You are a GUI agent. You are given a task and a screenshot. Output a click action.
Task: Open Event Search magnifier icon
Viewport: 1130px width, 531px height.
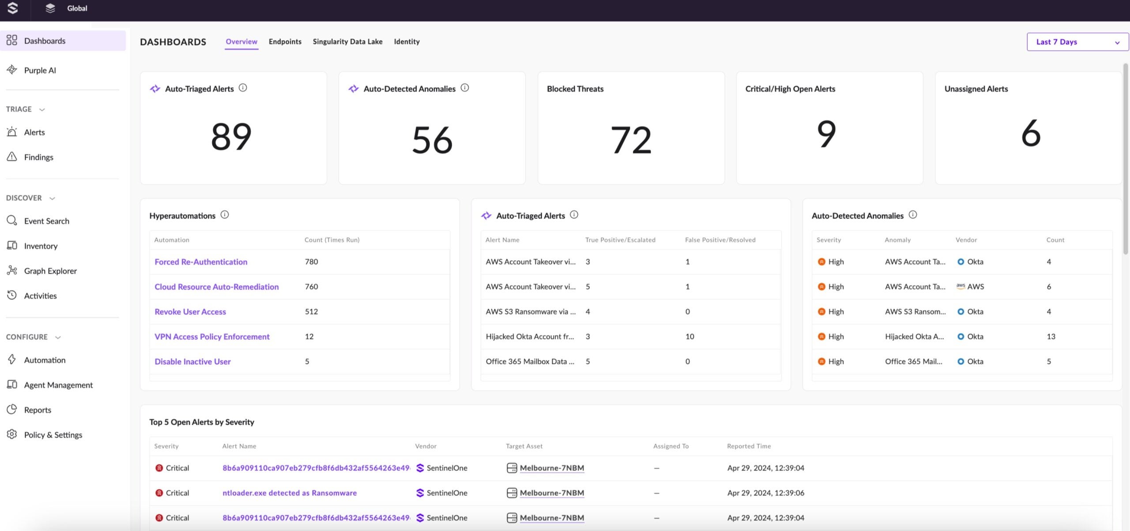point(12,221)
